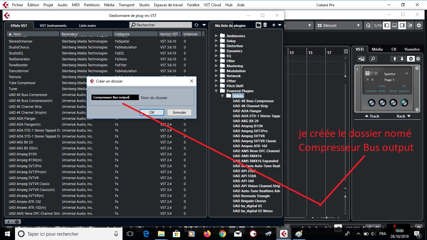Toggle the Spector power button off
Viewport: 427px width, 240px height.
coord(368,73)
